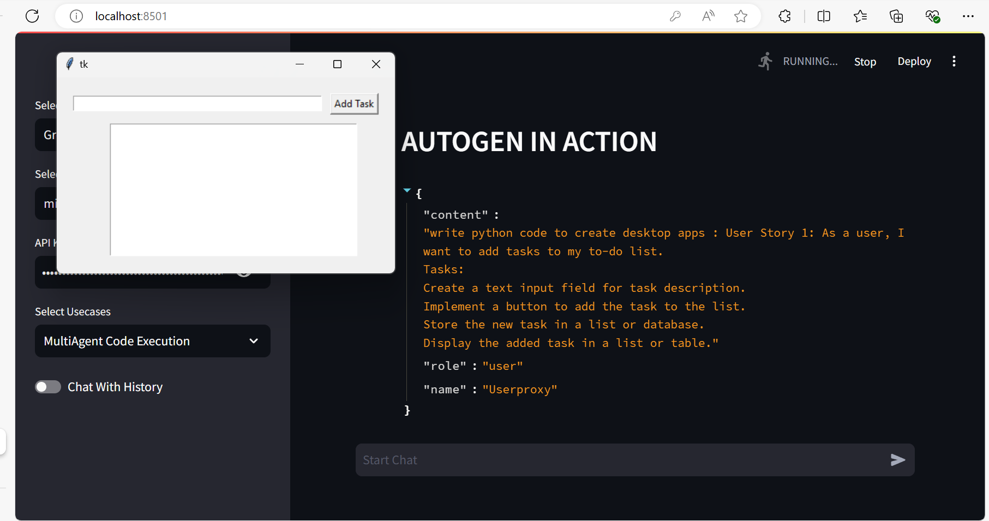Open browser Settings and more menu

tap(968, 16)
